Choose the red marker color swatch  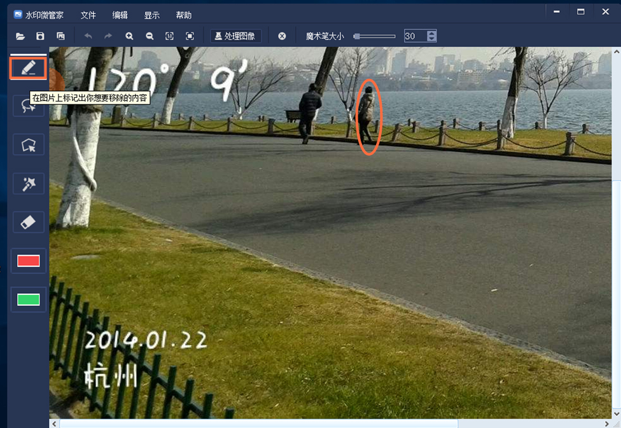click(29, 261)
